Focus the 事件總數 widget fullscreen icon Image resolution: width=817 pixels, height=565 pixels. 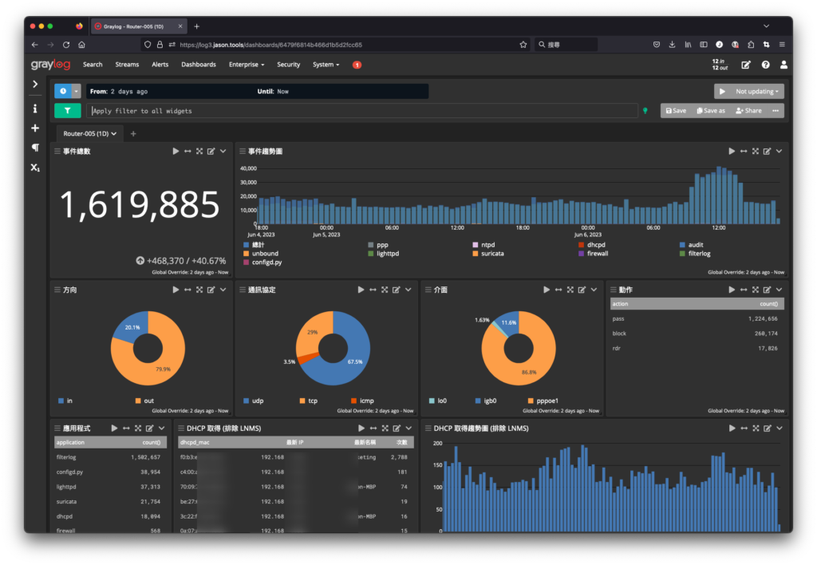click(199, 151)
